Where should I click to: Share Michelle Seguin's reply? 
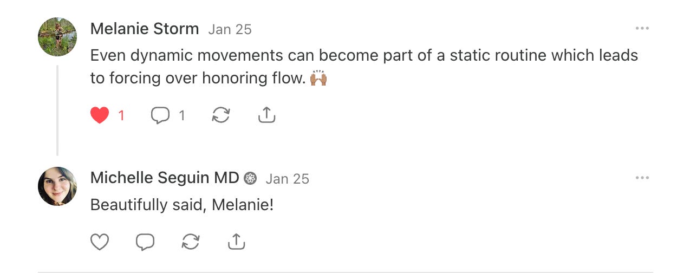(x=236, y=242)
